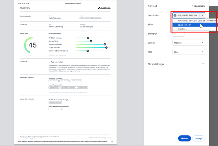Click the 'Operative Leadership' tag
Image resolution: width=218 pixels, height=146 pixels.
click(x=55, y=102)
